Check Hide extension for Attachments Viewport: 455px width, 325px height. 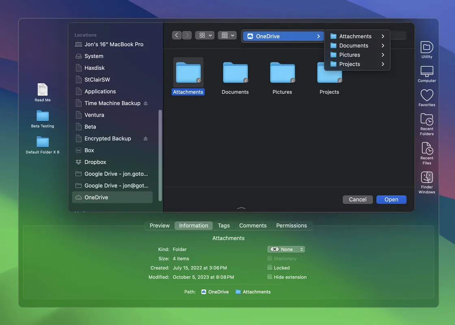point(269,276)
